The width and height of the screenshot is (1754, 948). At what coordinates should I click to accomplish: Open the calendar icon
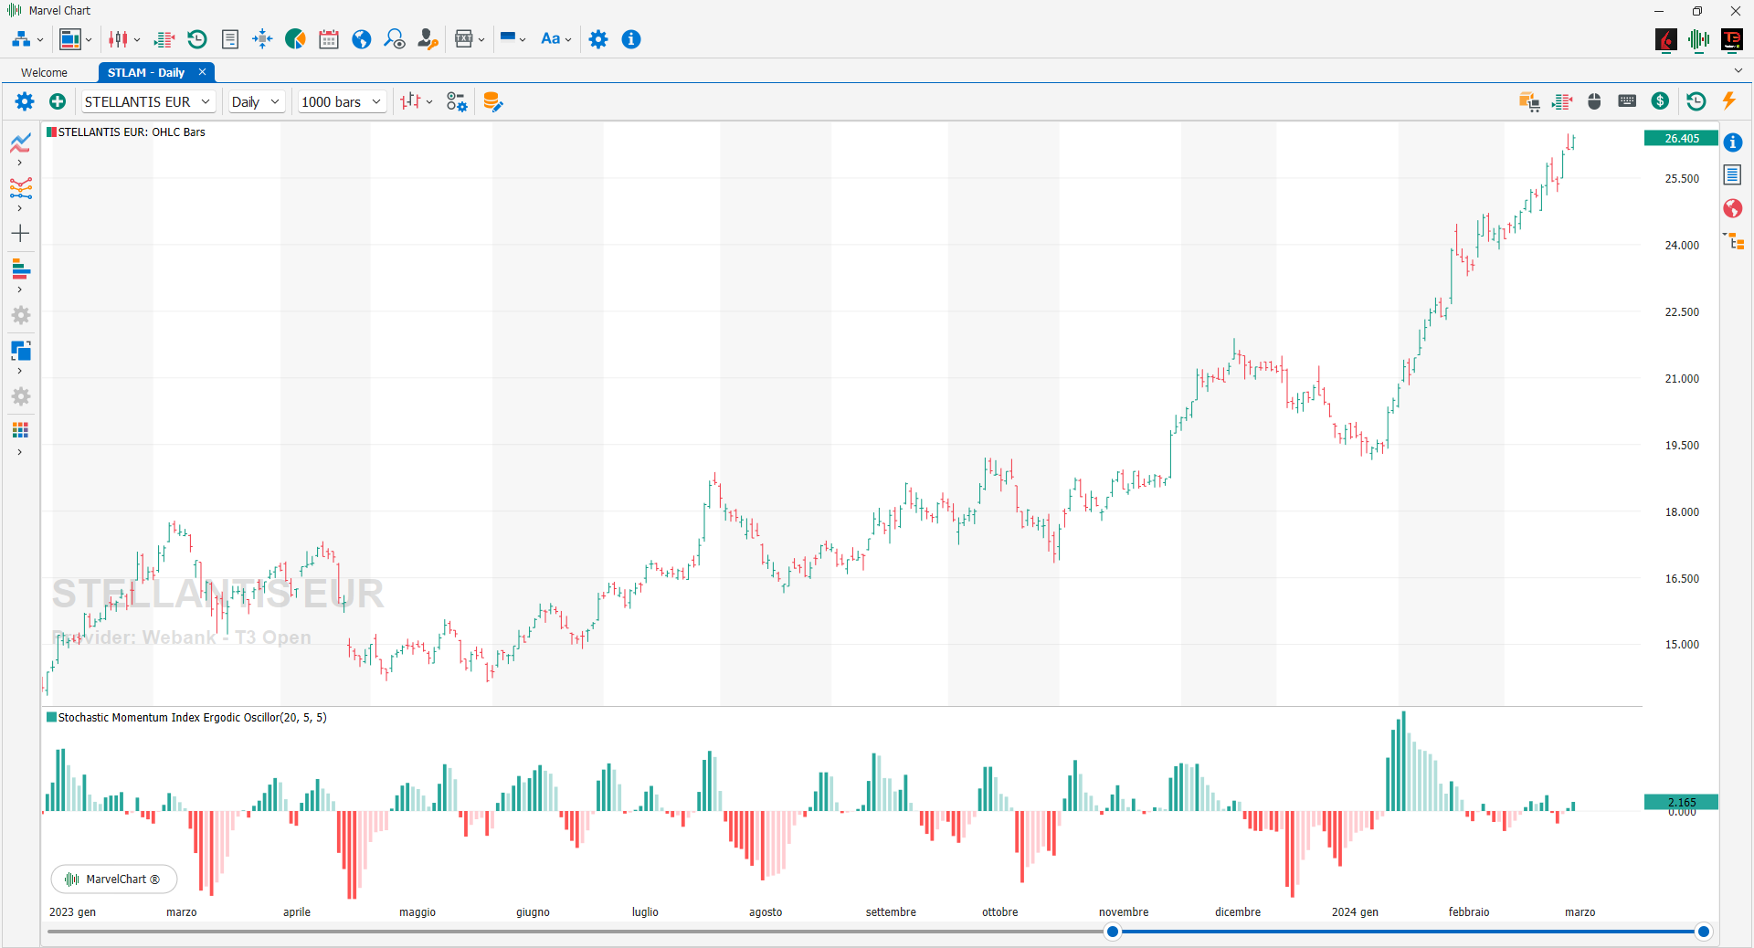click(329, 39)
